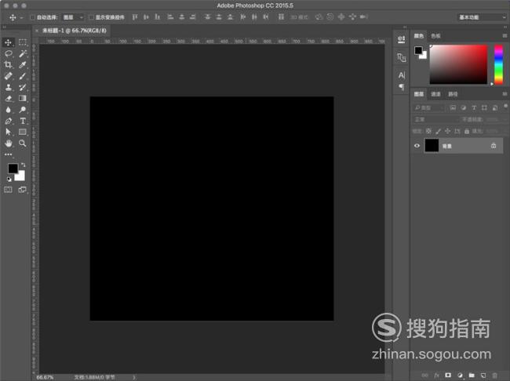
Task: Click Create new group folder button
Action: tap(472, 376)
